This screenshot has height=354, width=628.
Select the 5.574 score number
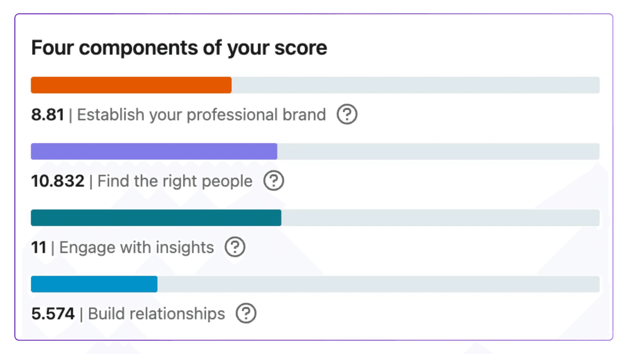[x=53, y=314]
